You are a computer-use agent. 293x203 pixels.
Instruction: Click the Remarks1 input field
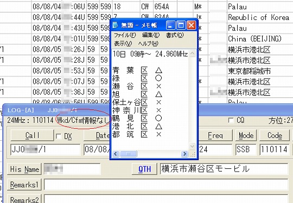166,185
